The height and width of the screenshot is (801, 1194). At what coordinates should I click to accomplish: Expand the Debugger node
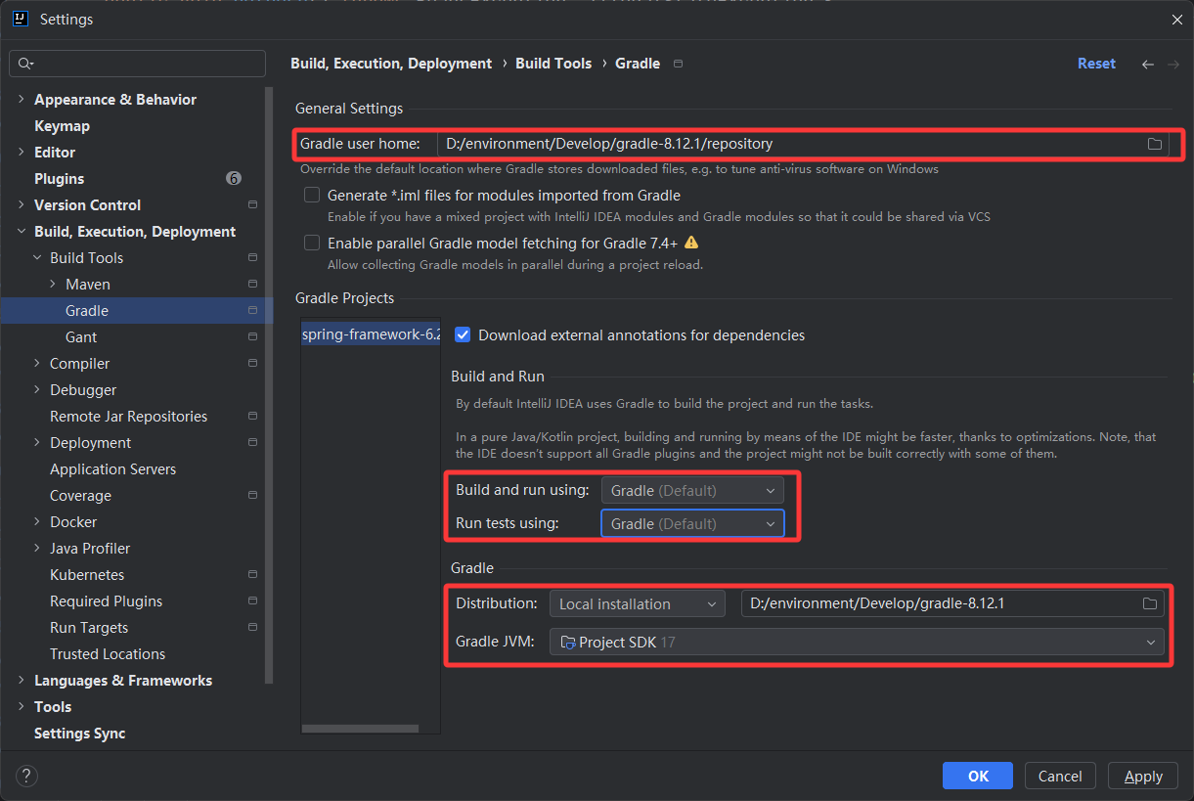pos(37,390)
